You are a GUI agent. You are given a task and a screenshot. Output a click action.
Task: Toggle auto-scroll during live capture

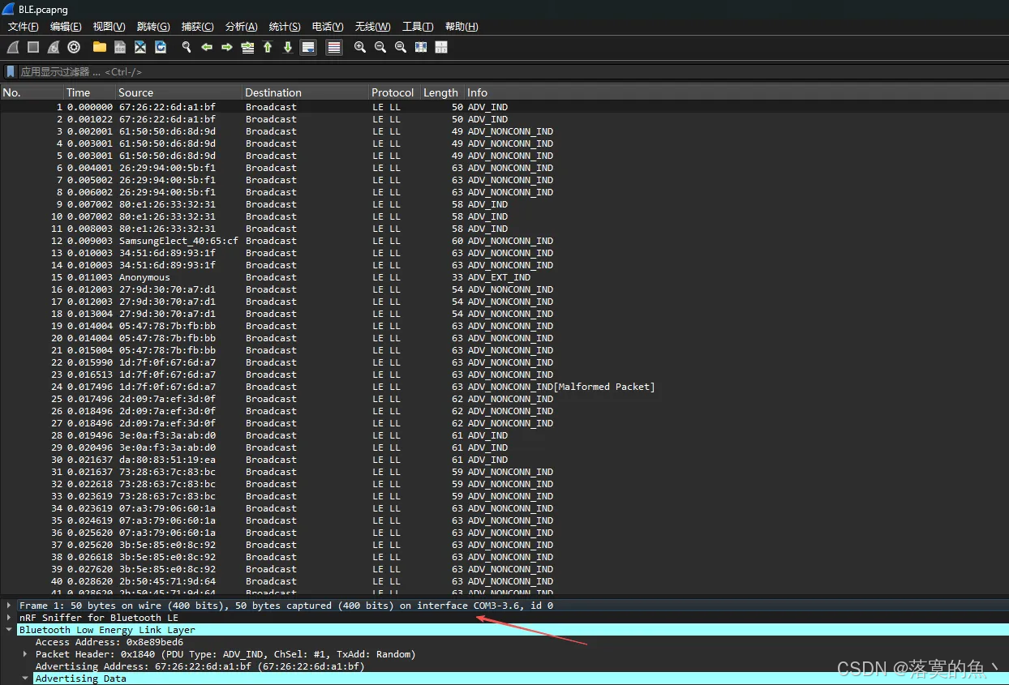(x=308, y=47)
